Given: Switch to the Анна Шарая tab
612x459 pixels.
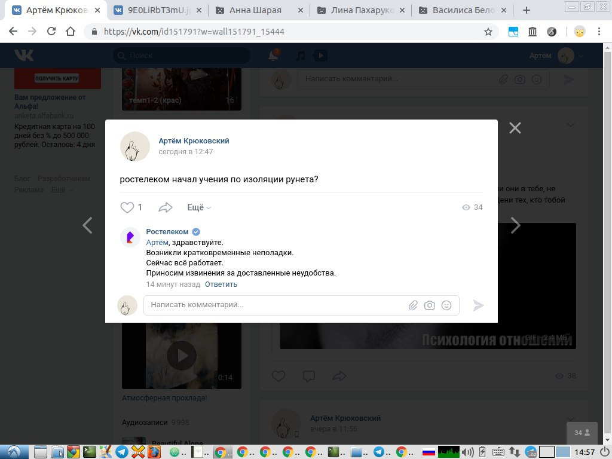Looking at the screenshot, I should [x=259, y=11].
